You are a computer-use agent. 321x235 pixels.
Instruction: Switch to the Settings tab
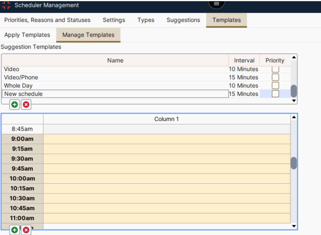click(114, 20)
